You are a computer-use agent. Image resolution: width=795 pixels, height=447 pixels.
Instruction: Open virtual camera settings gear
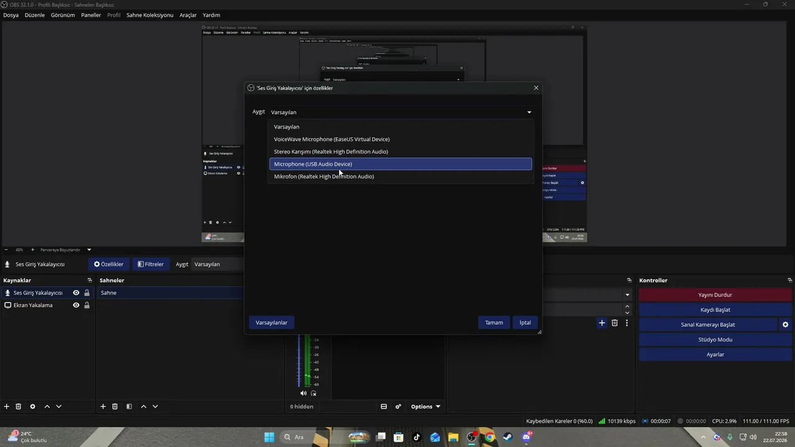pos(785,325)
